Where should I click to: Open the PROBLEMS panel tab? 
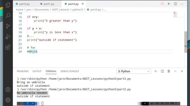[x=23, y=71]
